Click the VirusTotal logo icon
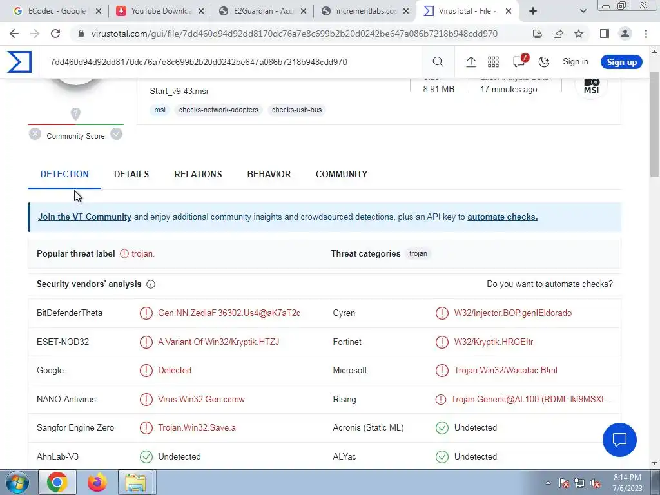The height and width of the screenshot is (495, 660). [19, 62]
